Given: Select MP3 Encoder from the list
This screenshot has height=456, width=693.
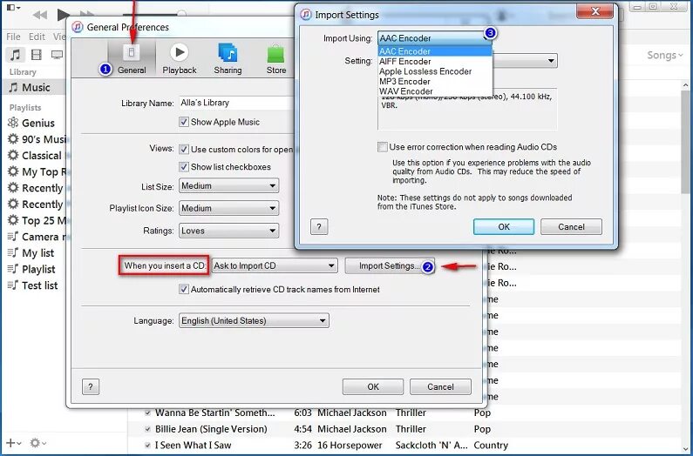Looking at the screenshot, I should [435, 82].
